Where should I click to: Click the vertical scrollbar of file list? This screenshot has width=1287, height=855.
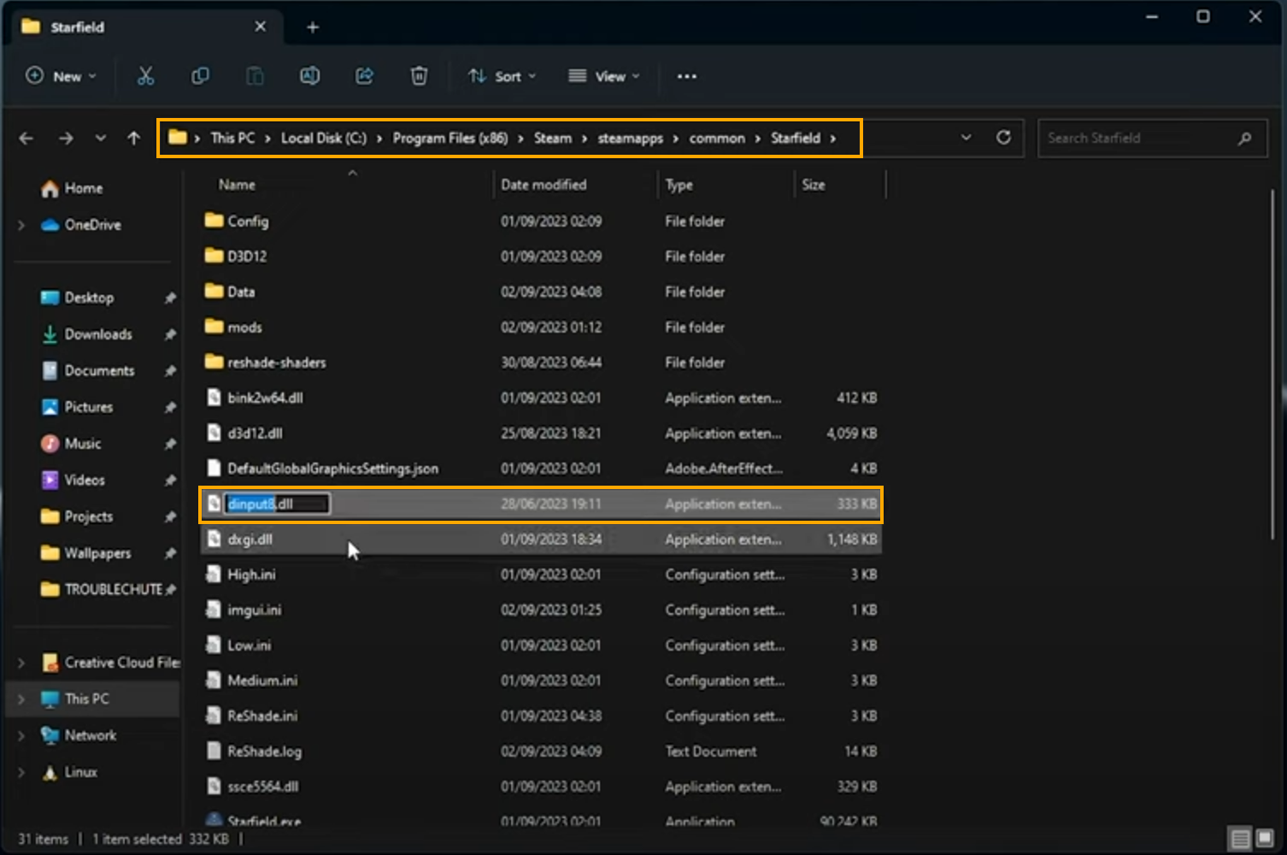1272,364
